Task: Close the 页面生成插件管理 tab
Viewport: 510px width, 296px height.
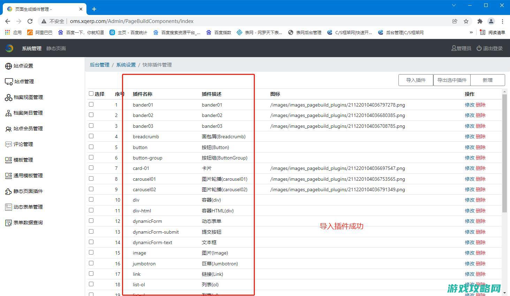Action: tap(81, 9)
